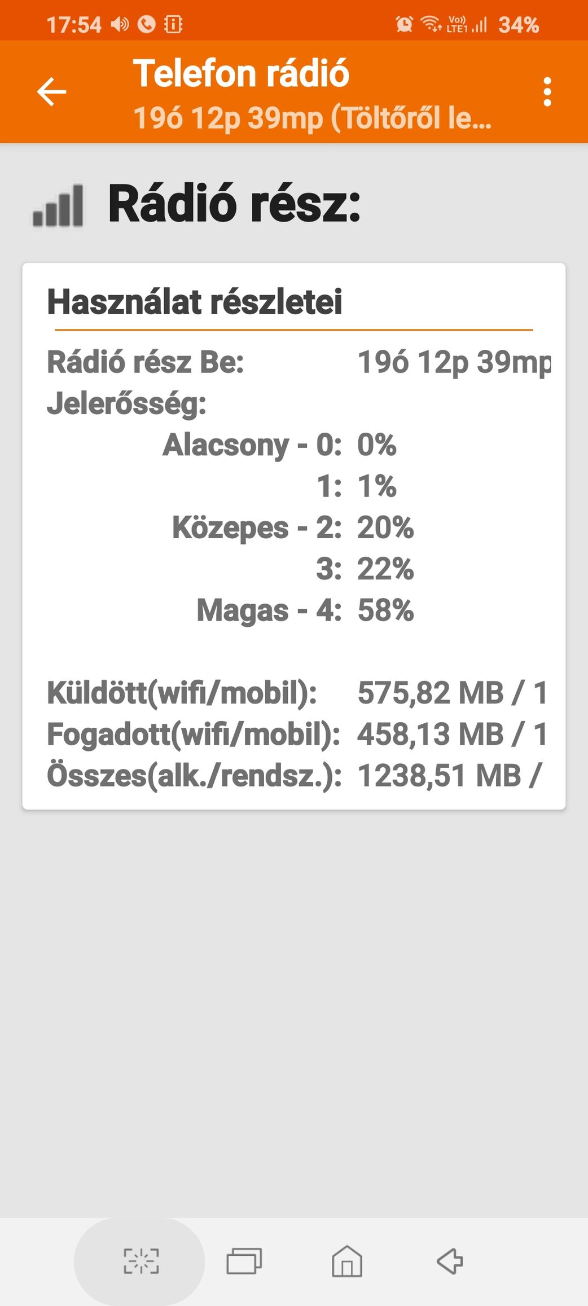The height and width of the screenshot is (1306, 588).
Task: Tap the Küldött(wifi/mobil) data row
Action: pyautogui.click(x=296, y=693)
